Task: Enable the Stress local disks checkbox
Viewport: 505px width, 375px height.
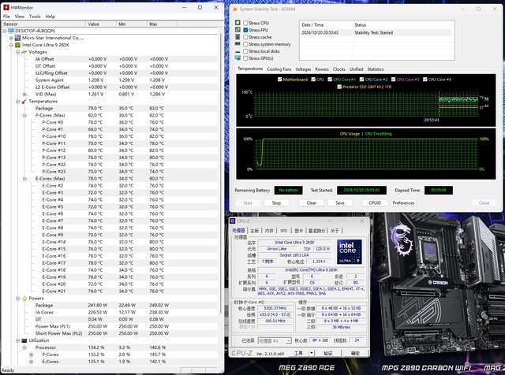Action: pyautogui.click(x=245, y=51)
